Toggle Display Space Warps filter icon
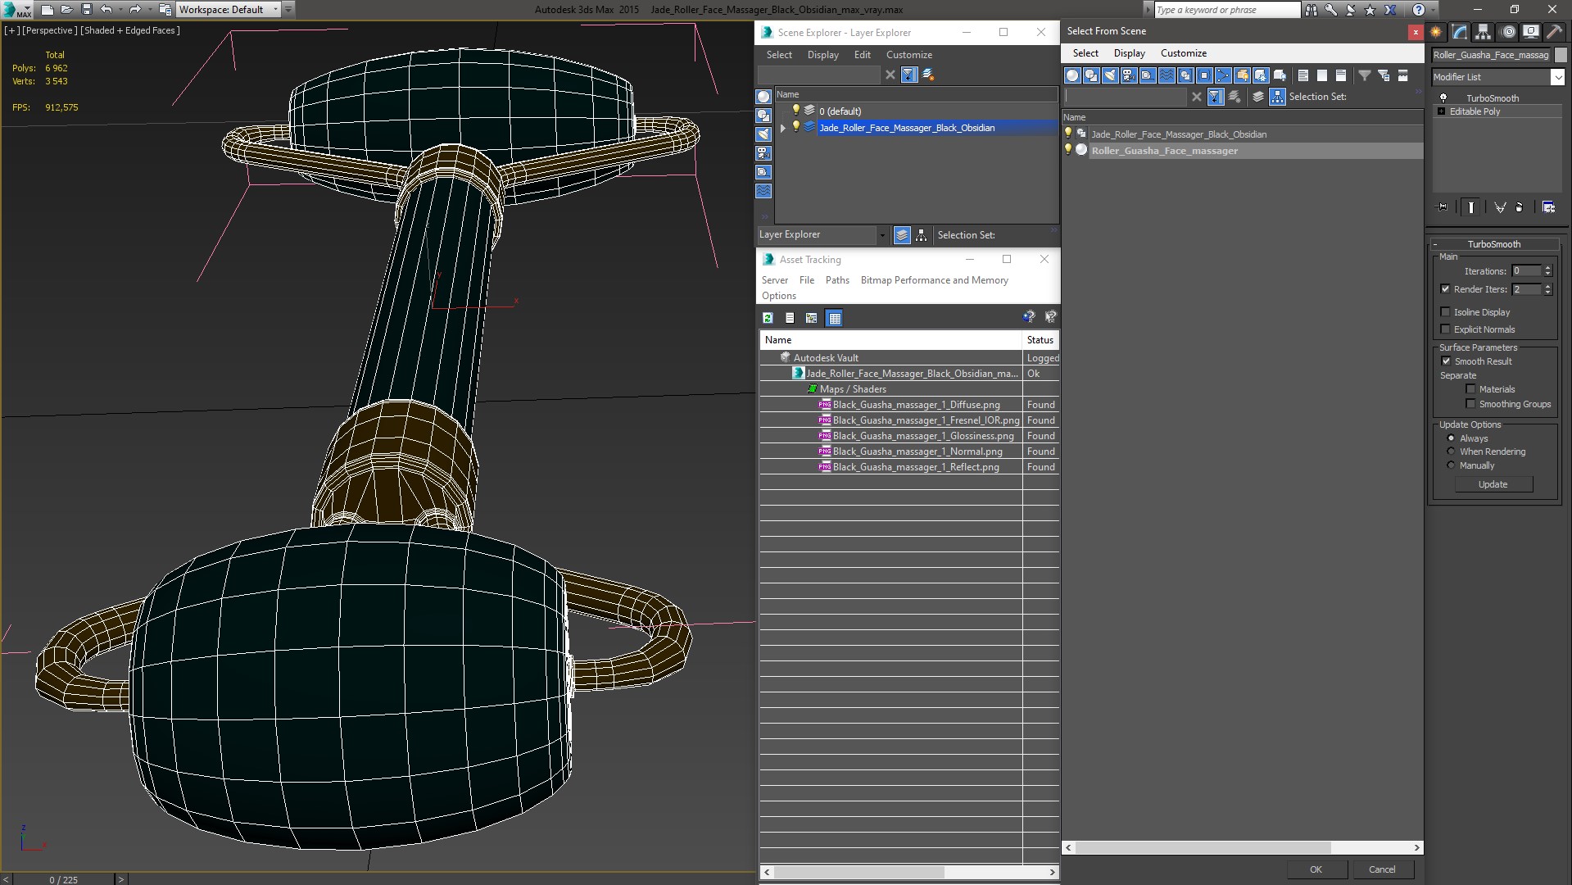Screen dimensions: 1572x885 [1167, 75]
